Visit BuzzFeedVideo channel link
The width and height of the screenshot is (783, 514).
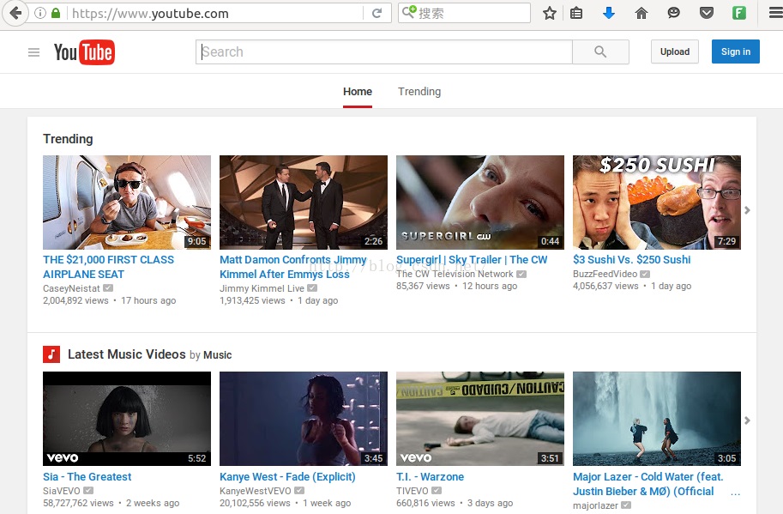click(x=605, y=274)
